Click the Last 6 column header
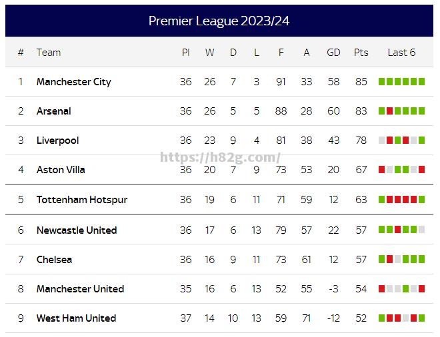Viewport: 440px width, 337px height. click(401, 53)
